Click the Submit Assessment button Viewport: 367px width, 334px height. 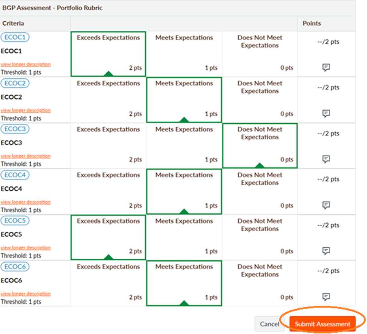(x=322, y=324)
